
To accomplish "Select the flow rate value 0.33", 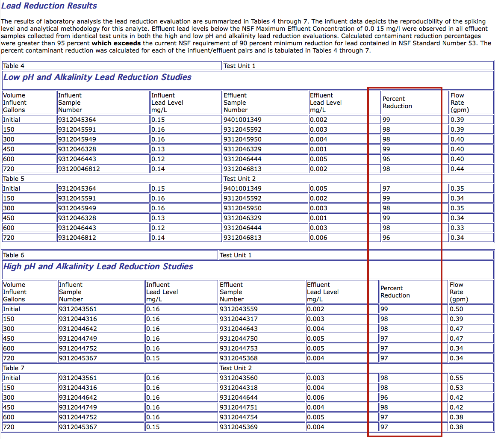I will pyautogui.click(x=457, y=228).
